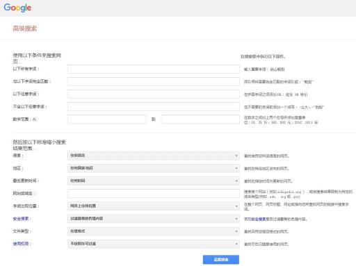Click the red 高级搜索 page heading
This screenshot has height=266, width=356.
click(25, 28)
